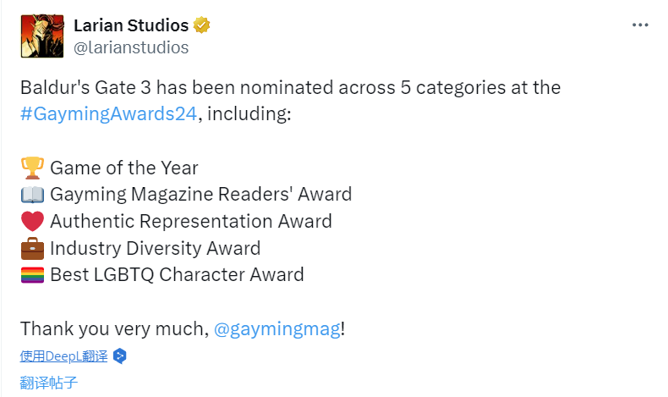Viewport: 668px width, 397px height.
Task: Click the "Industry Diversity Award" line
Action: (x=155, y=249)
